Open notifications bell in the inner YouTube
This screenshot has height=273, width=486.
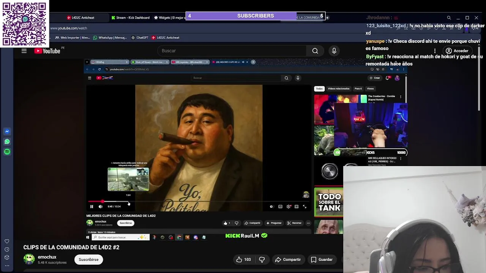pyautogui.click(x=388, y=78)
